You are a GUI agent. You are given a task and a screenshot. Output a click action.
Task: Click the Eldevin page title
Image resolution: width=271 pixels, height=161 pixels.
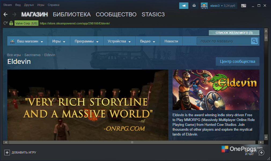pos(19,61)
